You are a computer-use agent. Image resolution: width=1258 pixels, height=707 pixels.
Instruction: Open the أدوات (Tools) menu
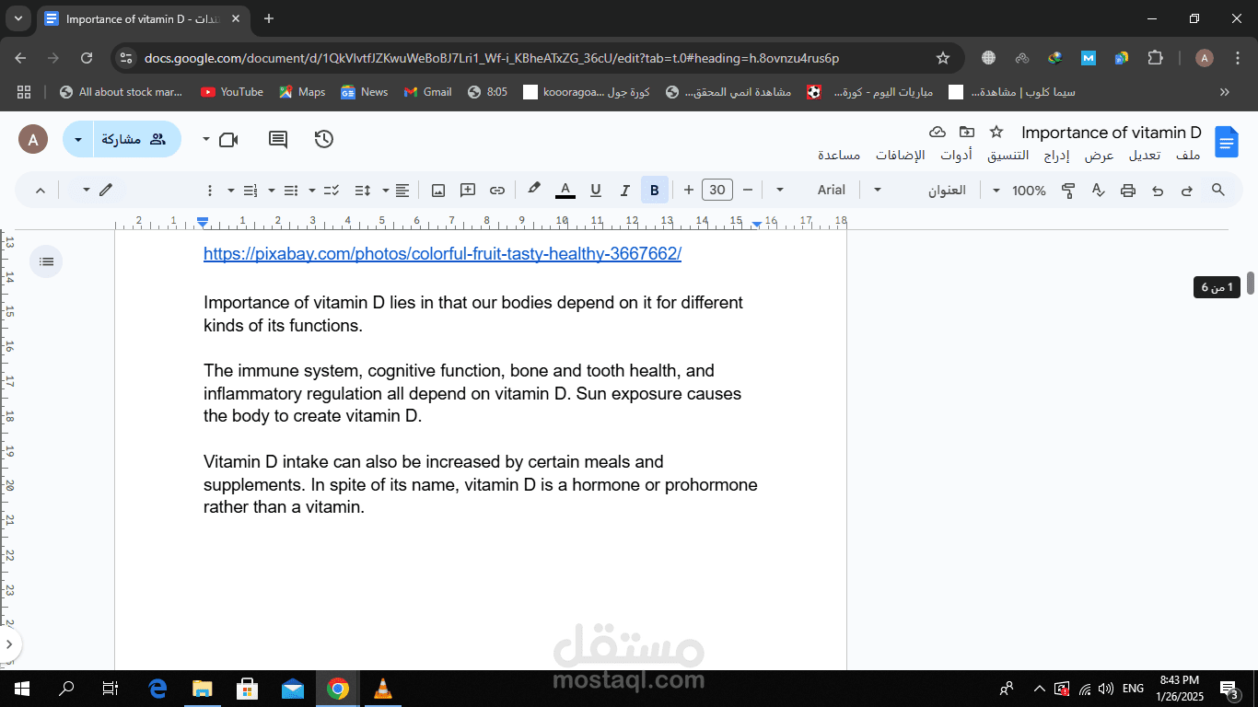956,156
